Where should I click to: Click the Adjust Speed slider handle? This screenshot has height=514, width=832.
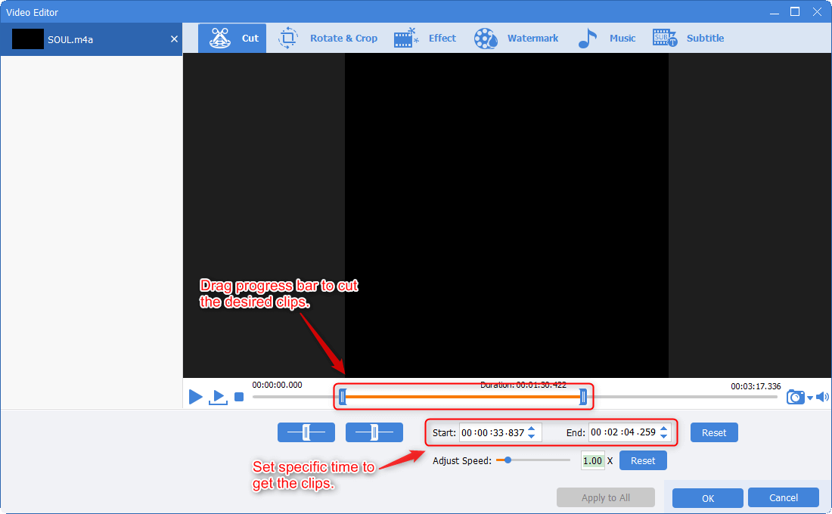point(508,460)
